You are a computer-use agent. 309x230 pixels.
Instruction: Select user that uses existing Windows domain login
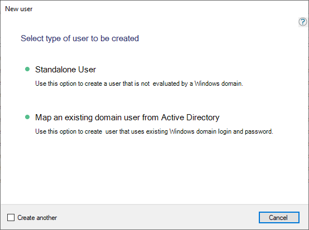[x=154, y=131]
